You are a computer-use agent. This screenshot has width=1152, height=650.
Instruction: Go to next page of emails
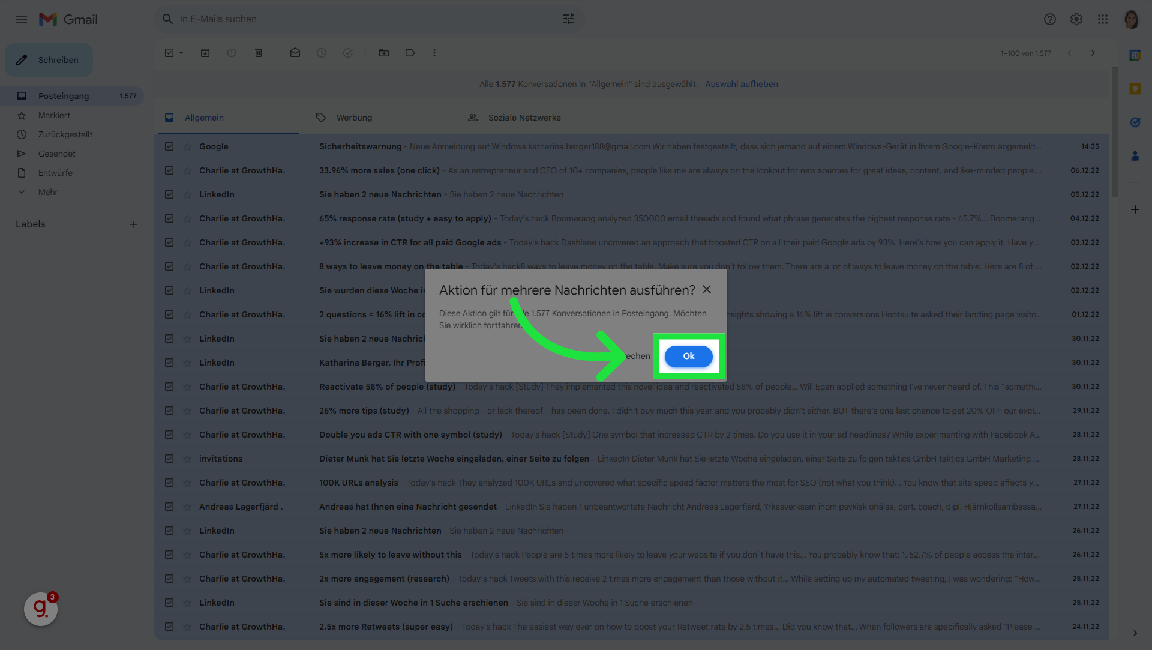[1093, 53]
